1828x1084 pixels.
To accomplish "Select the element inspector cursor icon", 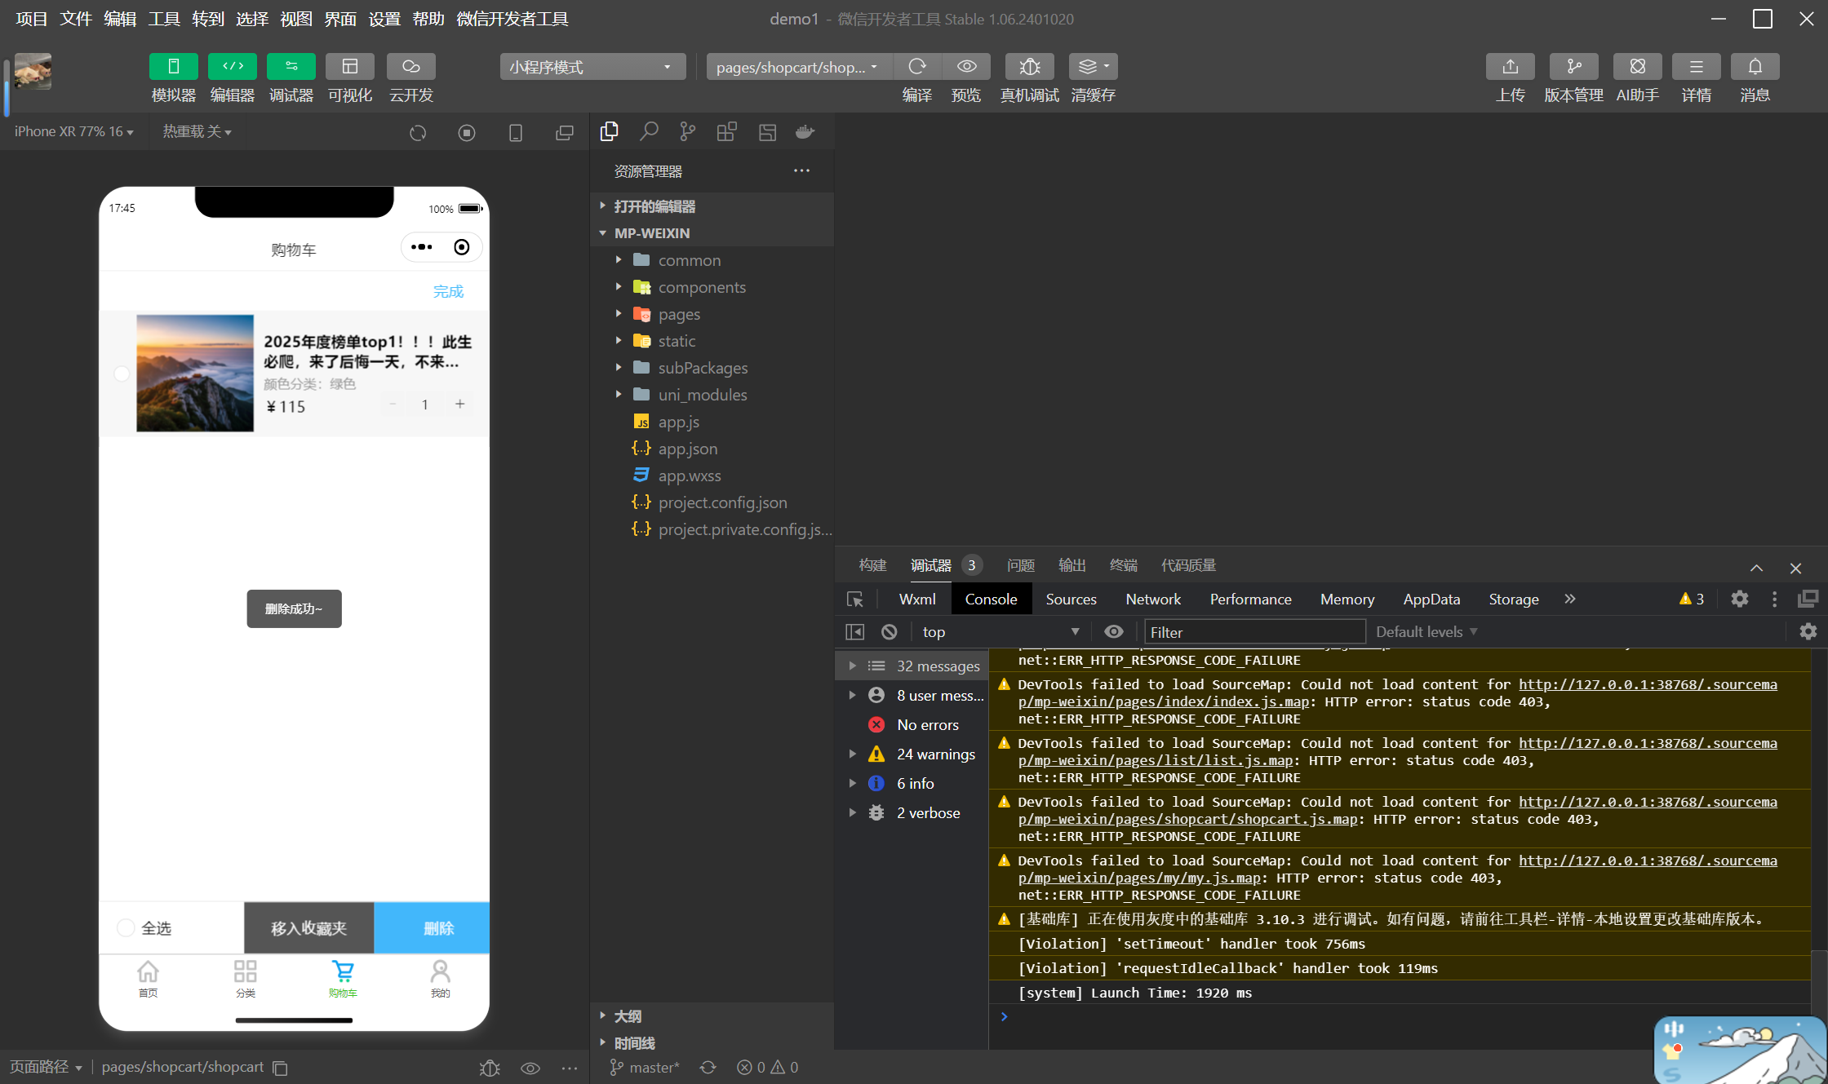I will tap(855, 600).
